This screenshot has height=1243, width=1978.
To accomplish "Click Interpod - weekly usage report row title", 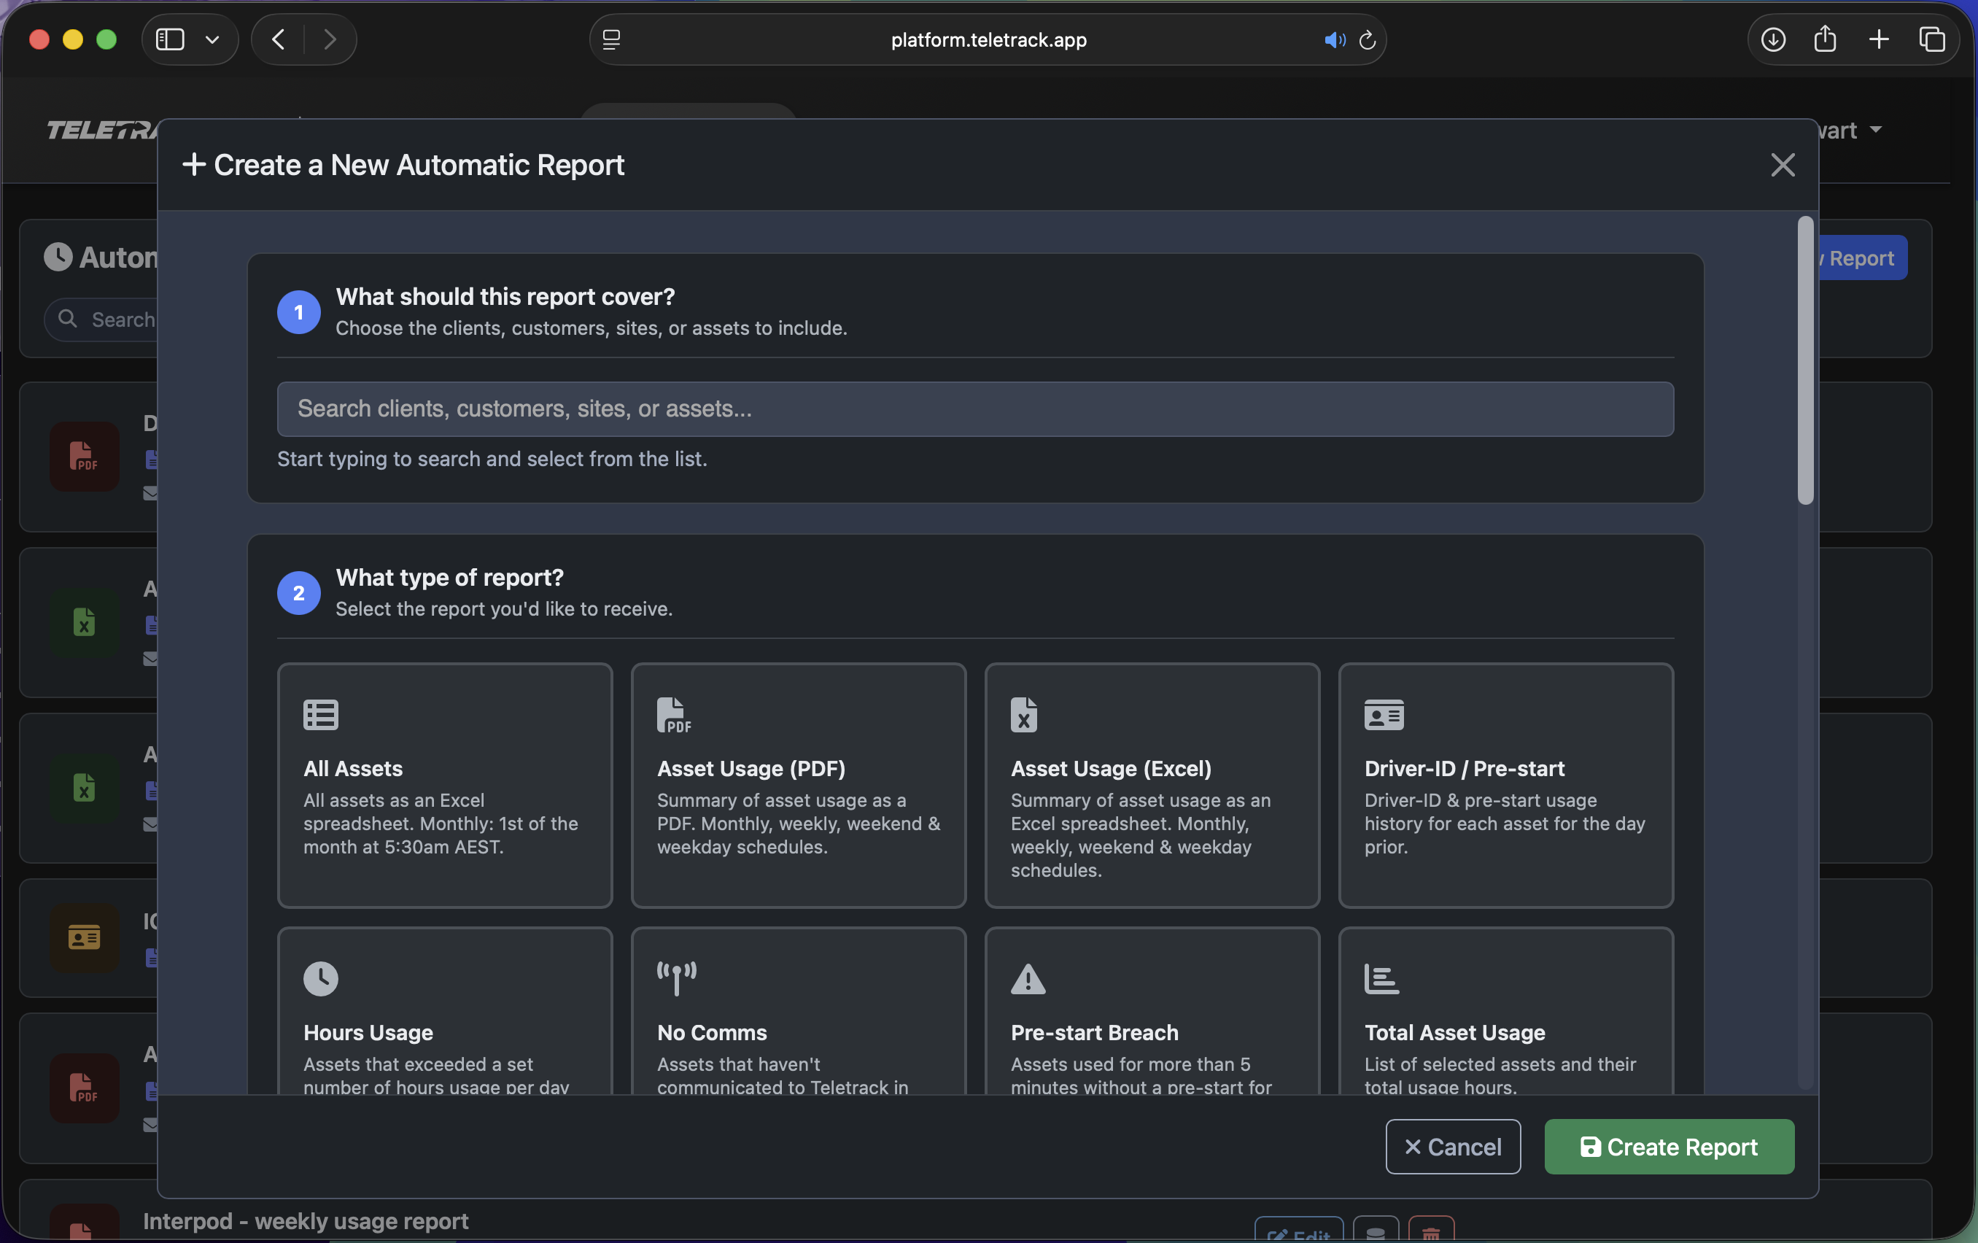I will click(x=306, y=1221).
